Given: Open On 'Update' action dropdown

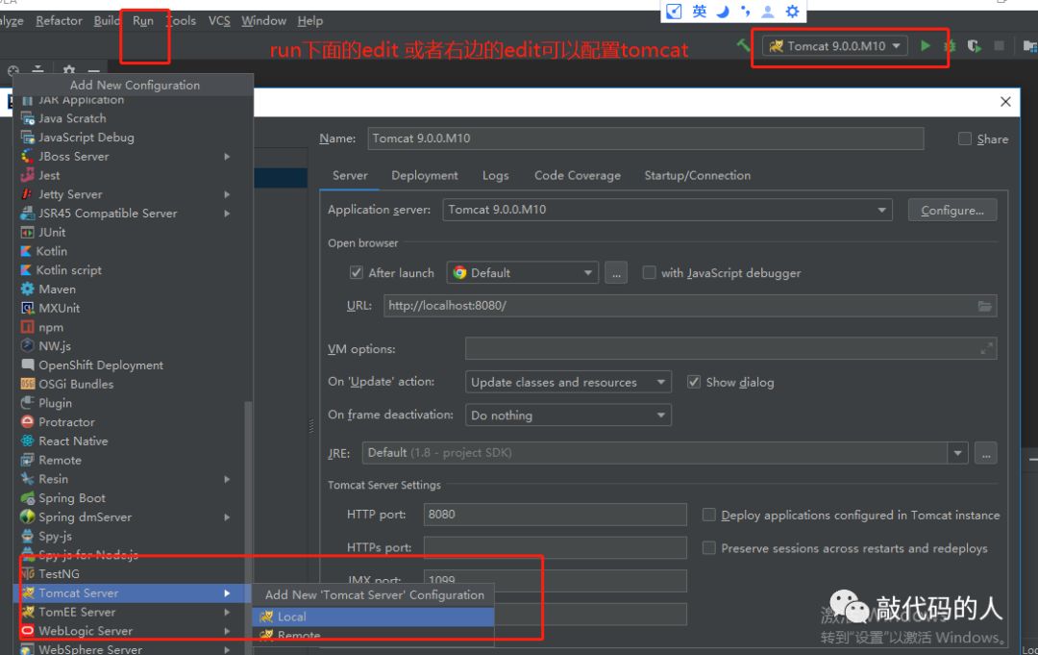Looking at the screenshot, I should 568,382.
